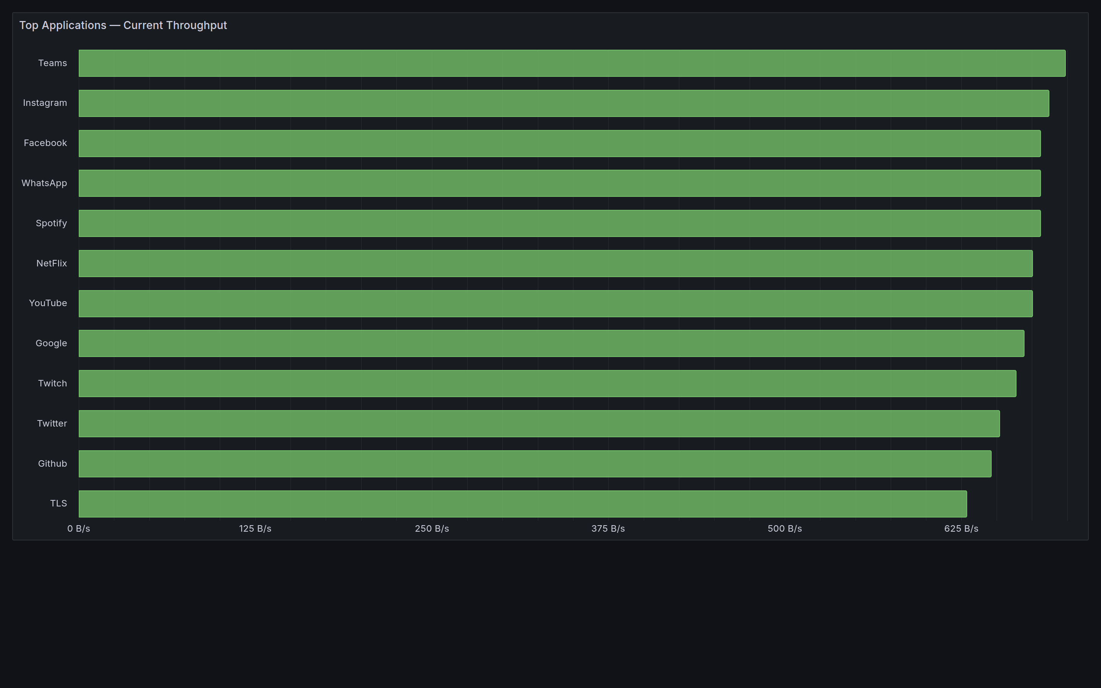Click the Instagram throughput bar
Viewport: 1101px width, 688px height.
pos(546,103)
